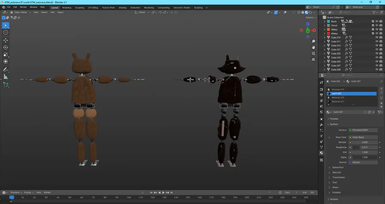Click the End frame field

click(x=308, y=192)
